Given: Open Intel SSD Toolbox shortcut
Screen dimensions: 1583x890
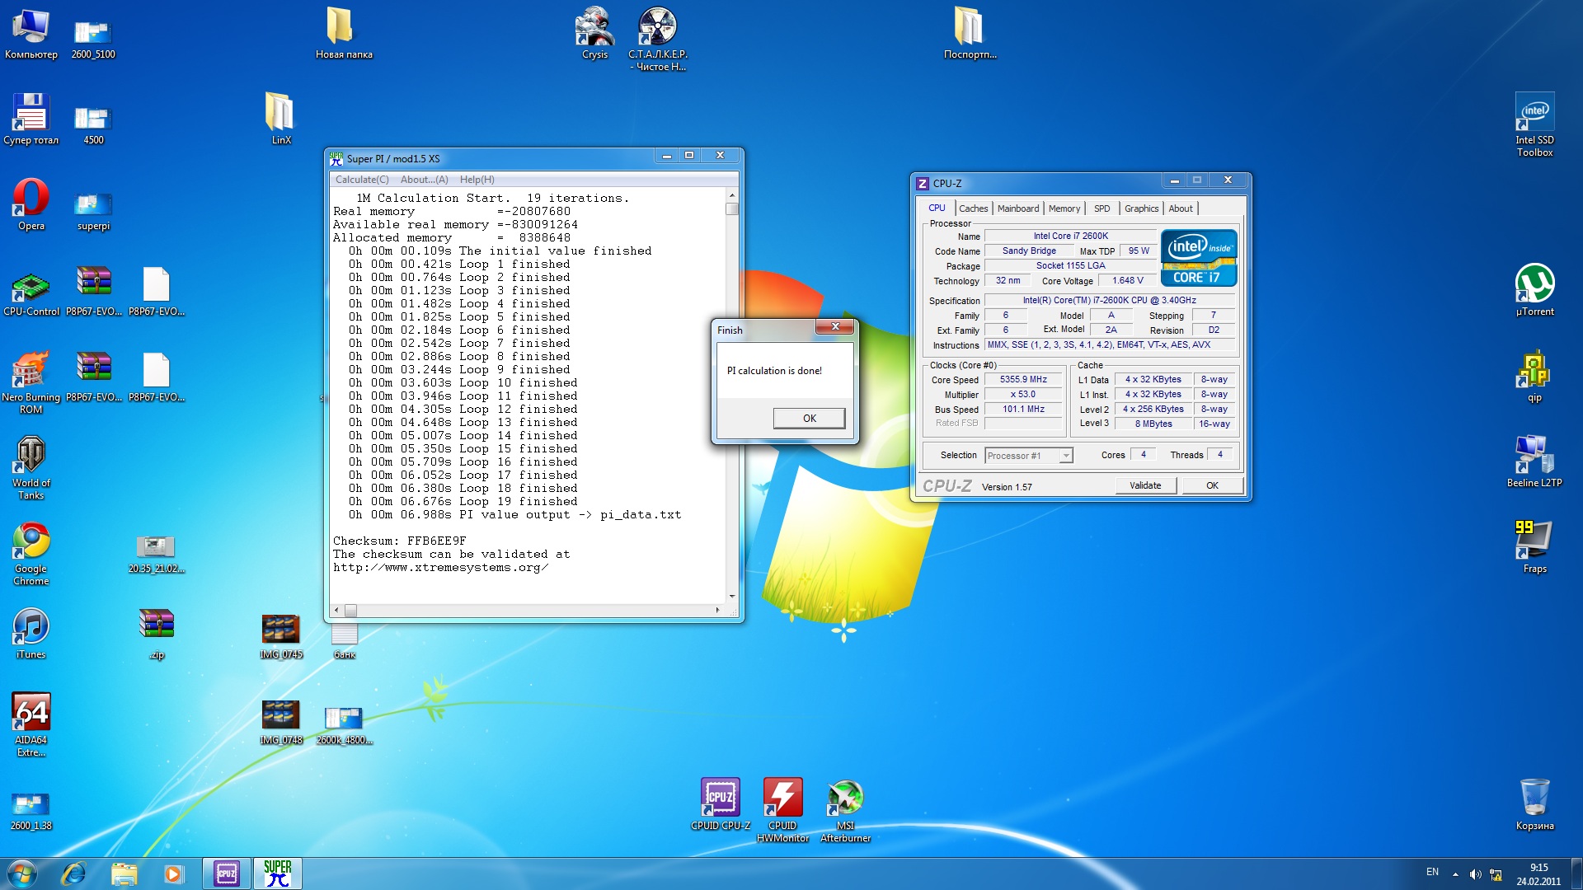Looking at the screenshot, I should (x=1534, y=124).
